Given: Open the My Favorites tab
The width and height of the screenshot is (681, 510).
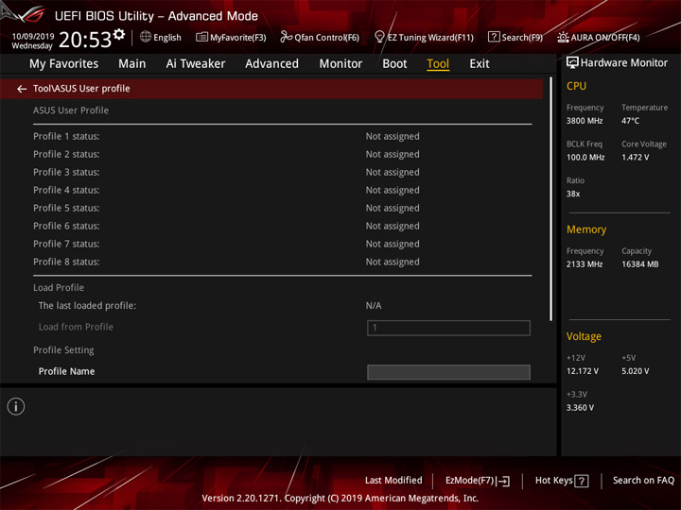Looking at the screenshot, I should (64, 64).
